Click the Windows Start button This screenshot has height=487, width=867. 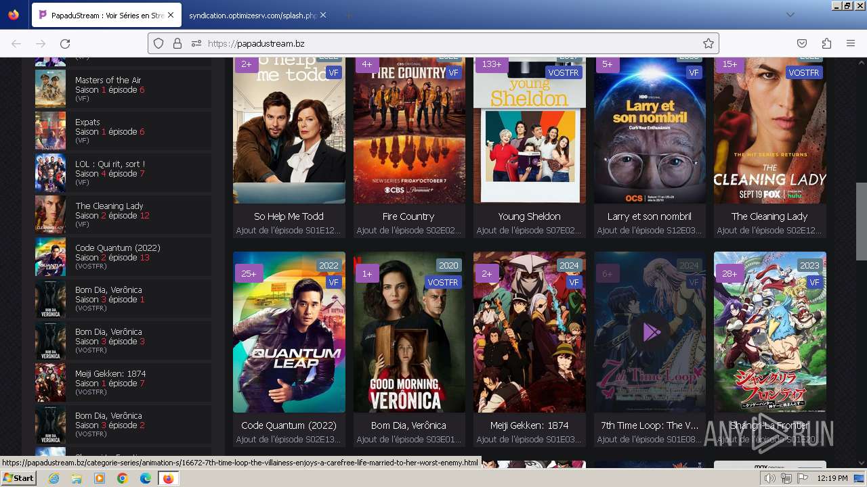pyautogui.click(x=19, y=478)
